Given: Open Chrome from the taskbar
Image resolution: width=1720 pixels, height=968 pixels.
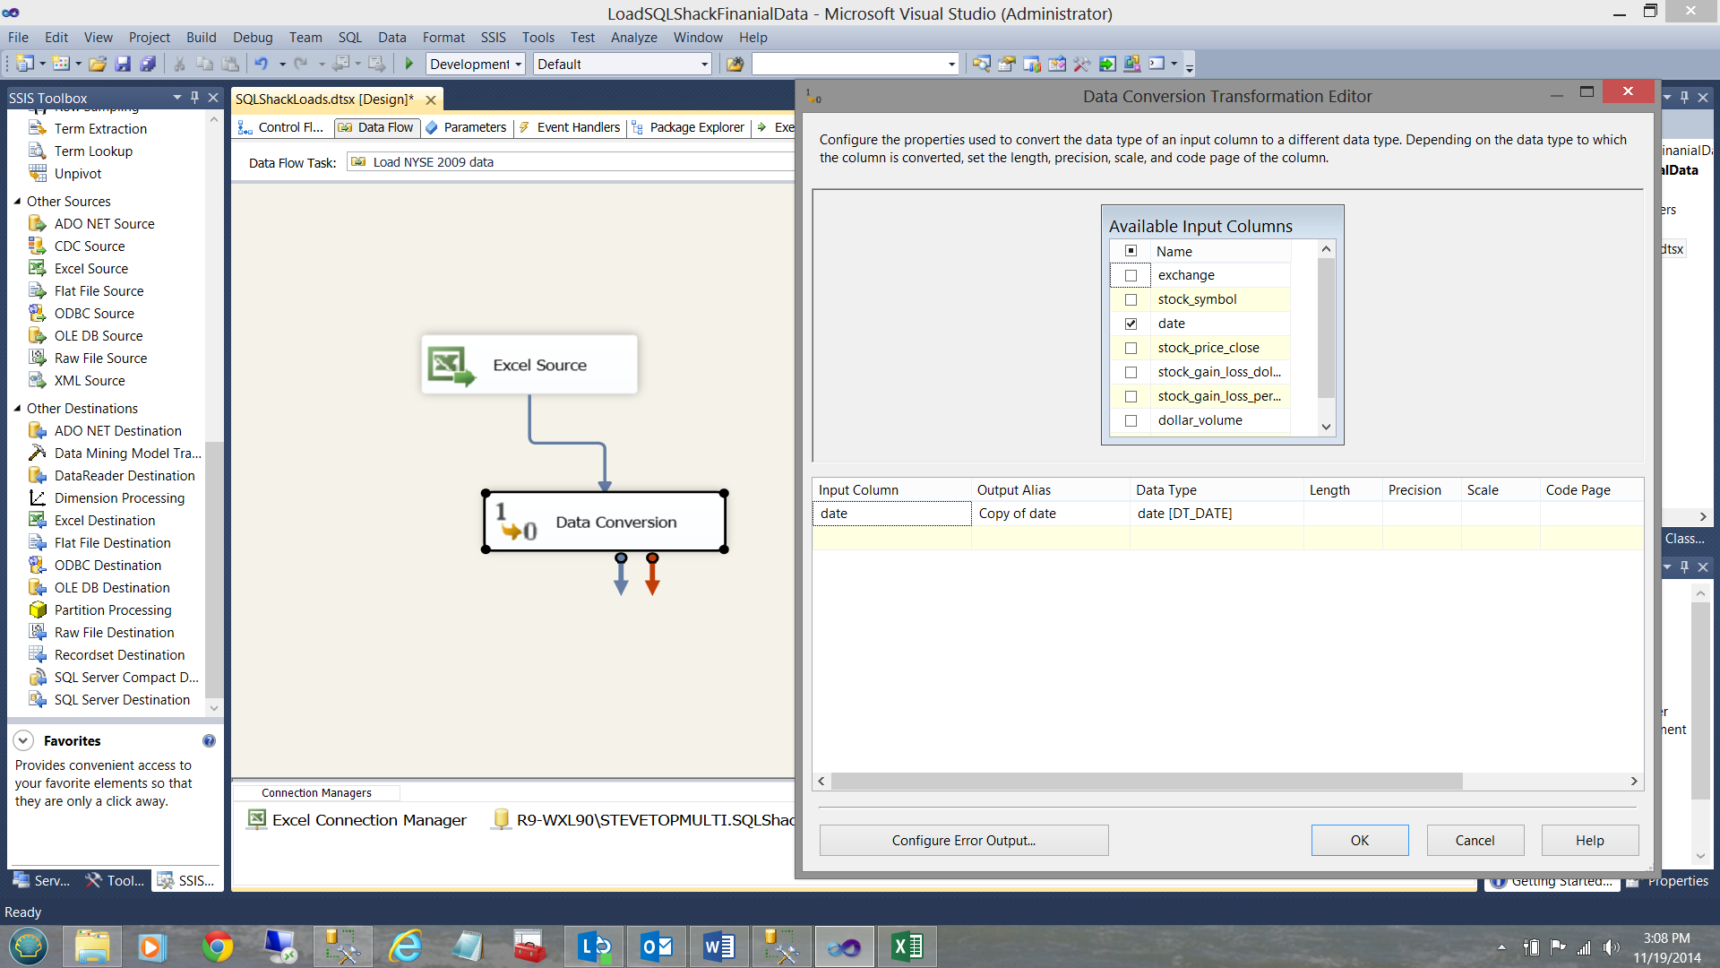Looking at the screenshot, I should click(217, 946).
